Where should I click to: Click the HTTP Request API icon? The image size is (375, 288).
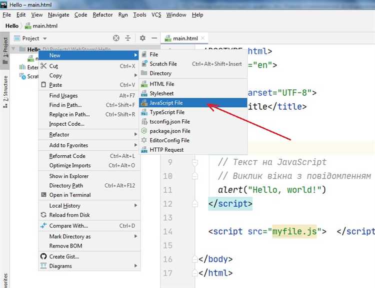[x=144, y=150]
